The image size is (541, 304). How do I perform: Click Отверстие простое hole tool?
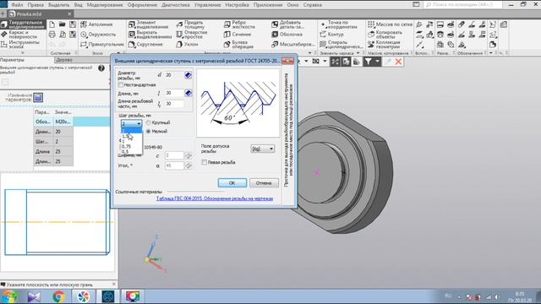coord(192,35)
